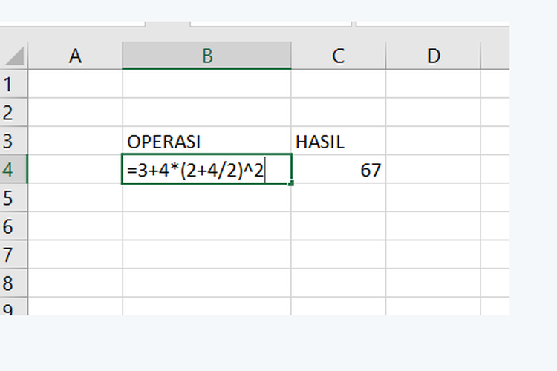Select the highlighted column B header
The image size is (557, 371).
(x=207, y=56)
